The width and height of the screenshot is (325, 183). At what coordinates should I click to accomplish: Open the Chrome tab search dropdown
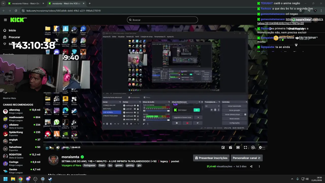click(x=3, y=4)
